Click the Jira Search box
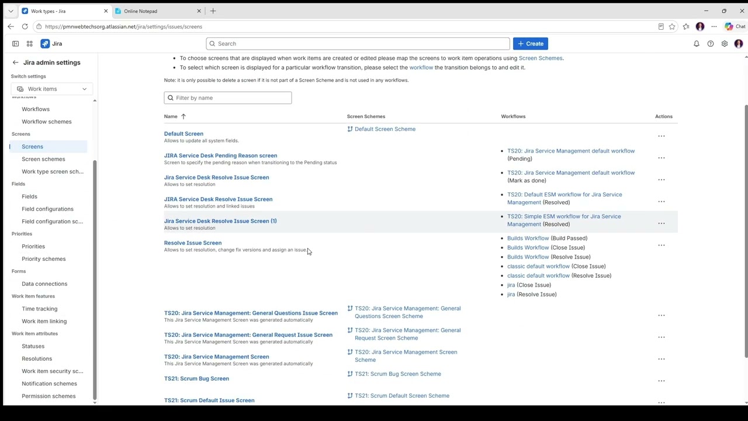The height and width of the screenshot is (421, 748). coord(358,44)
